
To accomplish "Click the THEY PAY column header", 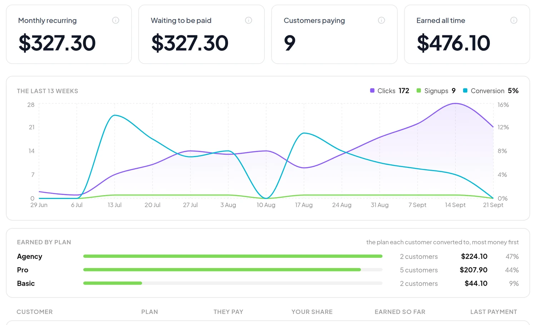I will [228, 312].
